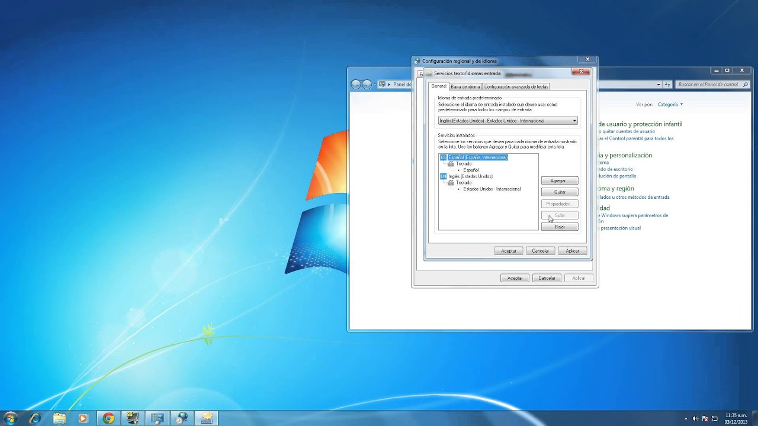
Task: Open the Categoría view dropdown
Action: [670, 104]
